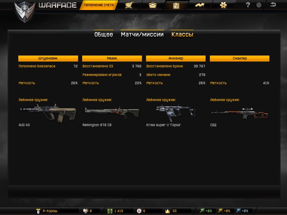This screenshot has width=287, height=215.
Task: Click the value 39 767
Action: (x=199, y=66)
